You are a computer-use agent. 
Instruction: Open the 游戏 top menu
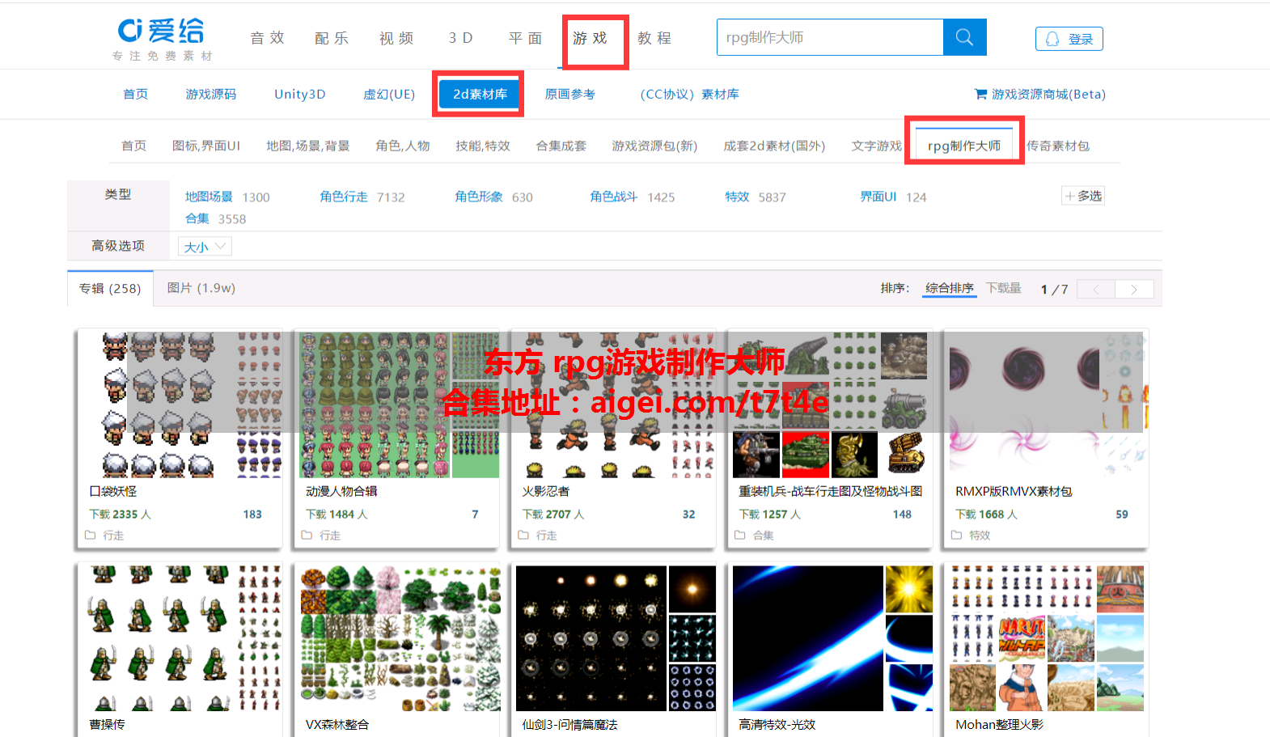(590, 38)
